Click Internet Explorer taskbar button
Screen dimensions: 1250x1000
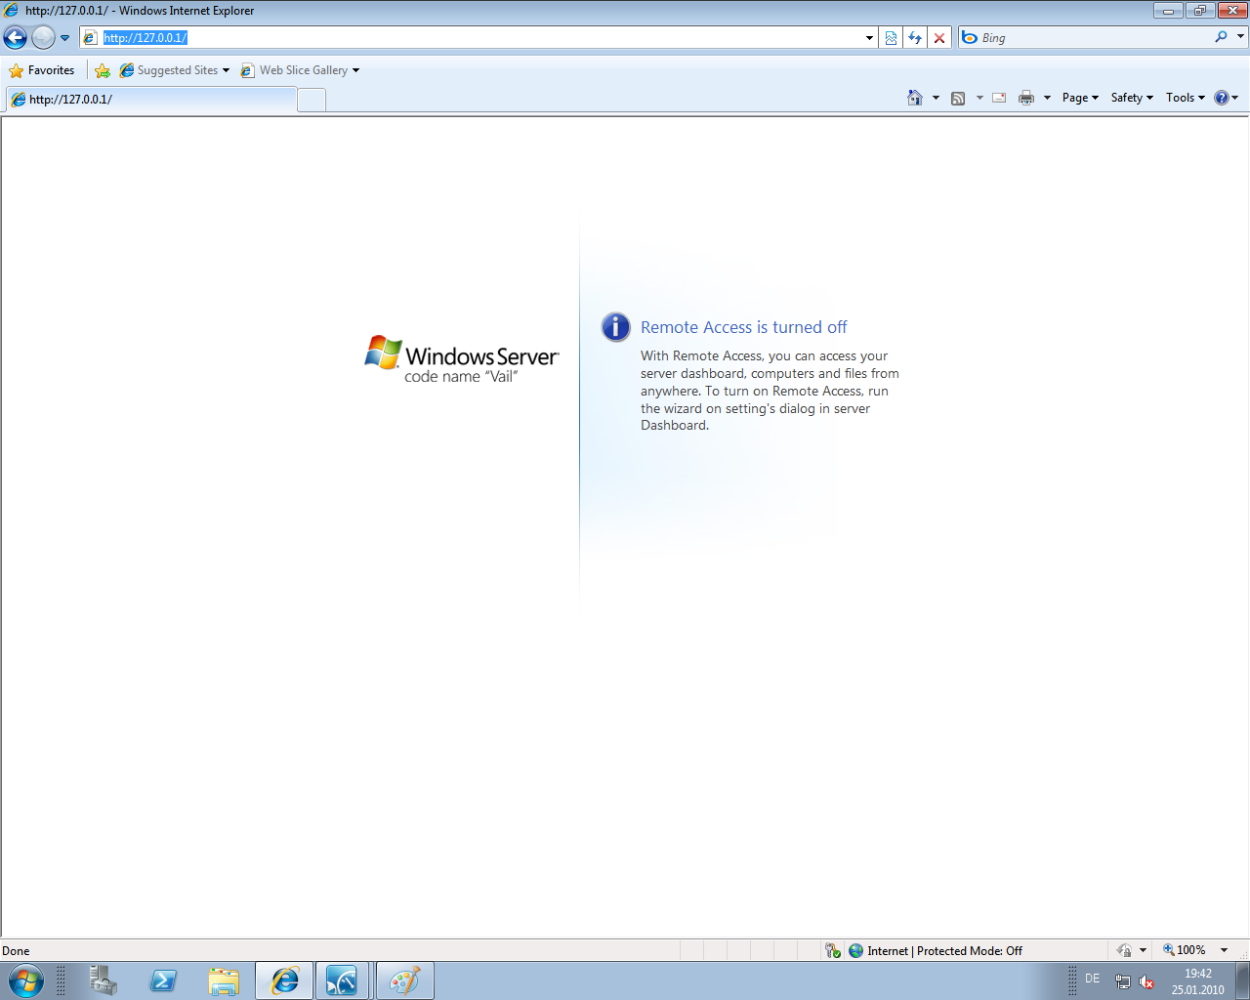pos(284,980)
